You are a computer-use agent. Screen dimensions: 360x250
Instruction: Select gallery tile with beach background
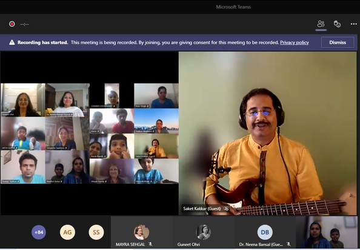pos(156,121)
